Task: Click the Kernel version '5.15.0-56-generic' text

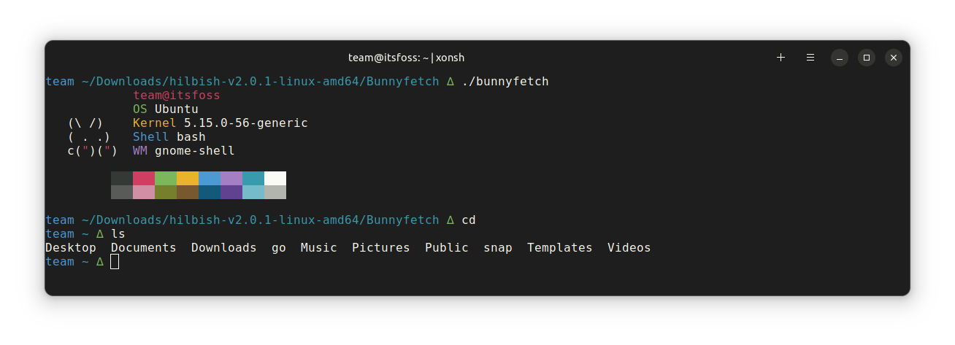Action: click(x=245, y=123)
